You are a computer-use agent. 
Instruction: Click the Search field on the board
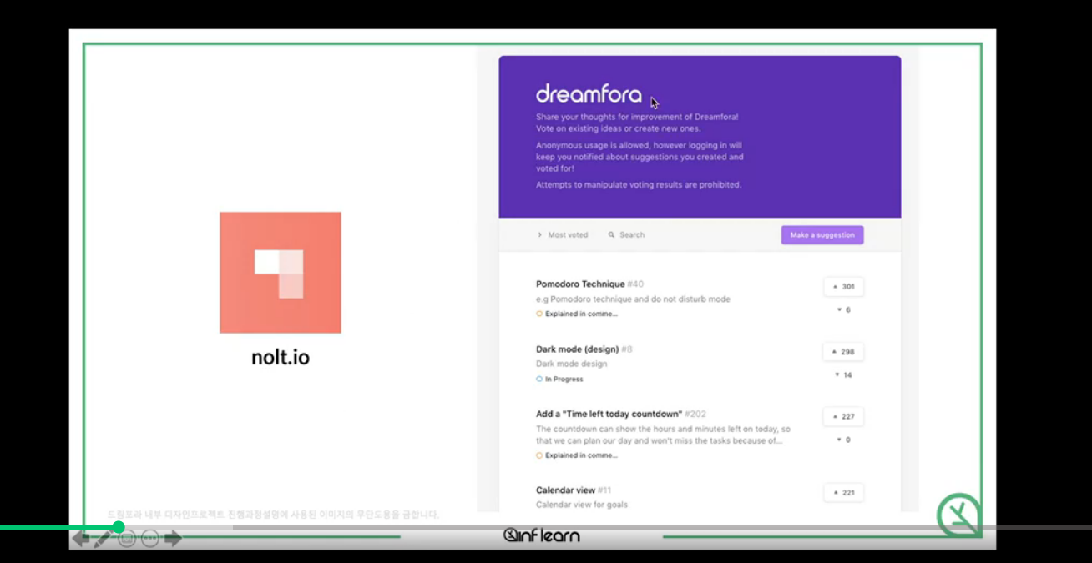pos(626,235)
